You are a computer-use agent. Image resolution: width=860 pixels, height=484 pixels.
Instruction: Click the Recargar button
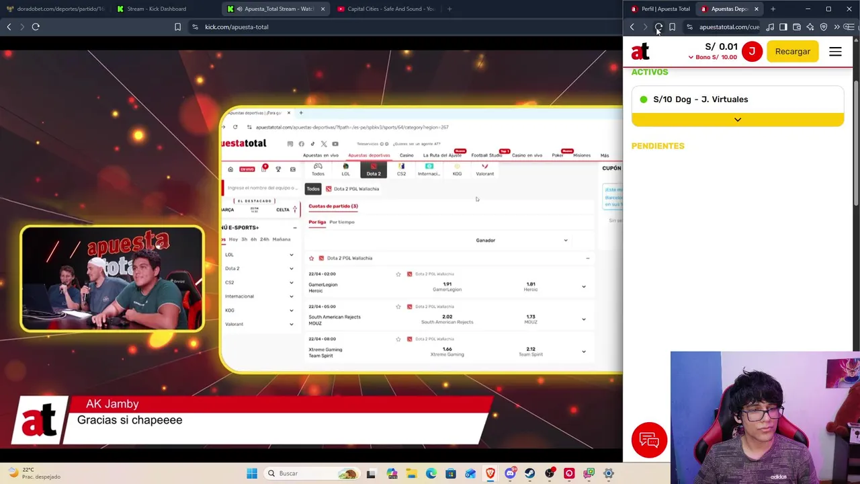793,51
